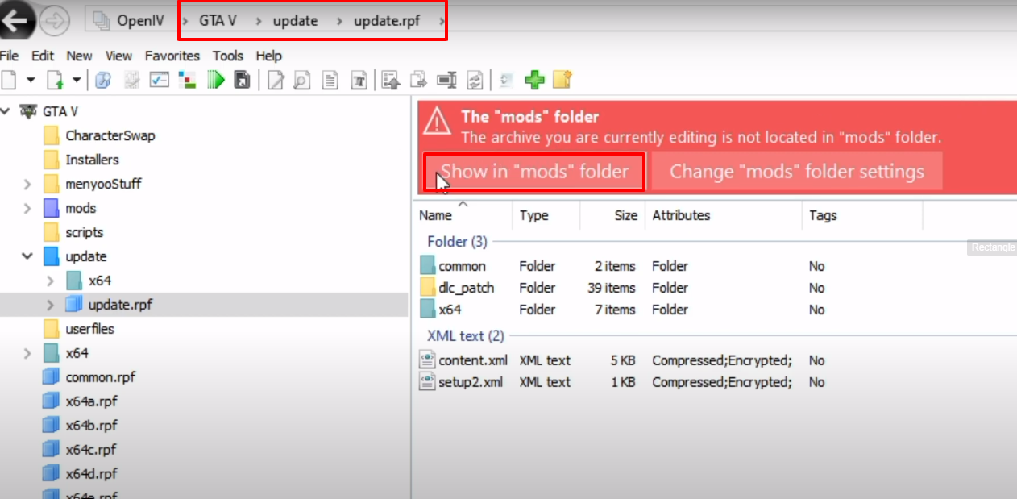
Task: Click the page with letter T icon
Action: (359, 80)
